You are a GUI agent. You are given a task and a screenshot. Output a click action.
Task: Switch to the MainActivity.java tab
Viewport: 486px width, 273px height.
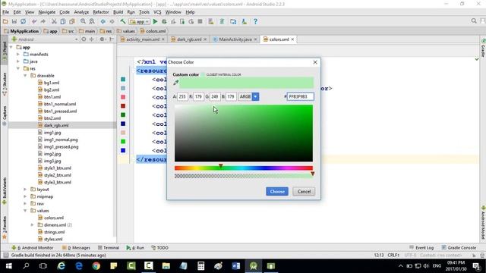pos(235,39)
